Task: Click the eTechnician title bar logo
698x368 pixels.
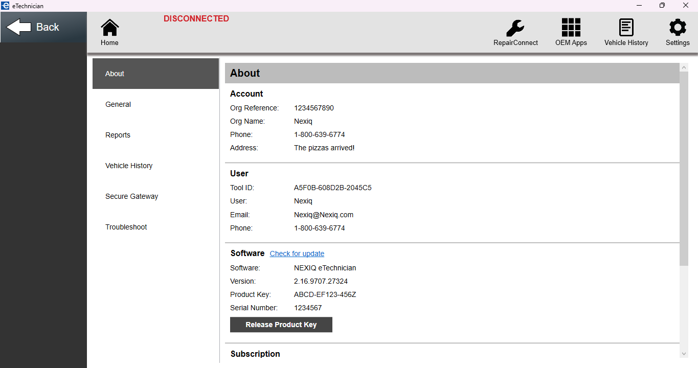Action: (5, 6)
